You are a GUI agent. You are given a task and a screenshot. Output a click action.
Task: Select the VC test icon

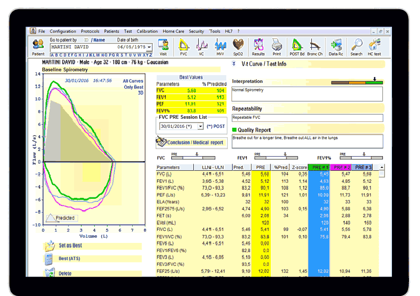201,46
